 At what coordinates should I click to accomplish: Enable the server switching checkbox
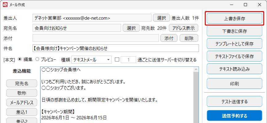point(117,60)
